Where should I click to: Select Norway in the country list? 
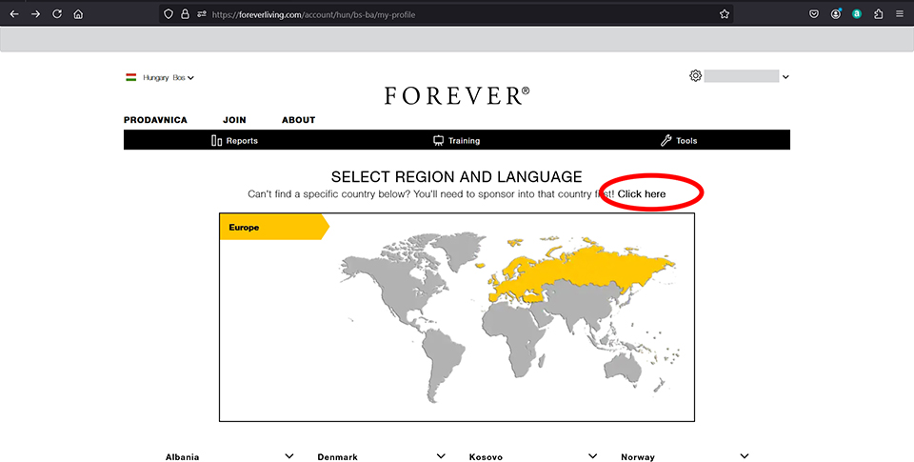[x=638, y=456]
